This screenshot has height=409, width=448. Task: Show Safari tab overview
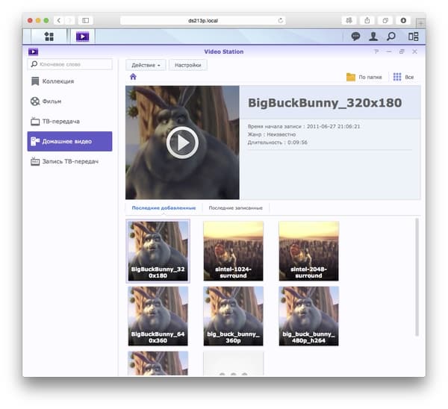click(x=385, y=20)
